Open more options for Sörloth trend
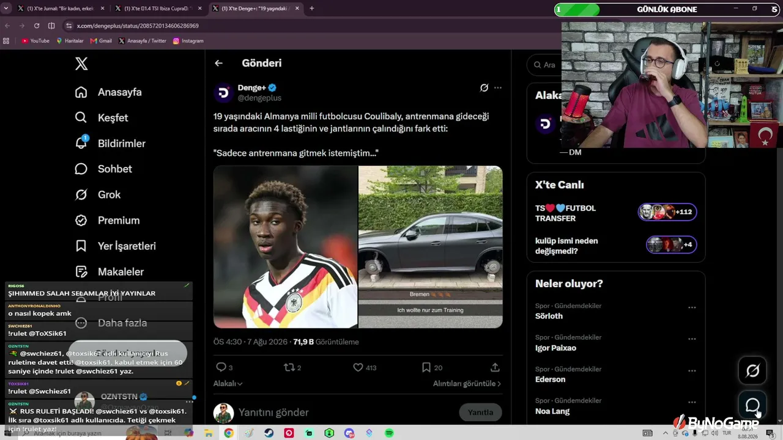This screenshot has height=440, width=783. pyautogui.click(x=692, y=307)
